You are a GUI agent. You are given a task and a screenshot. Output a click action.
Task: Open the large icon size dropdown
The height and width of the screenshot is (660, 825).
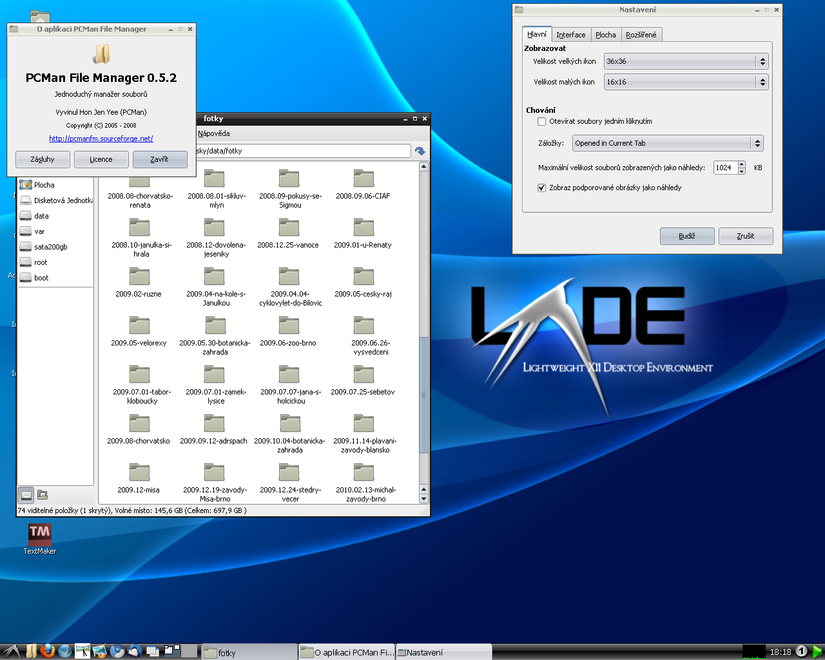pos(686,61)
